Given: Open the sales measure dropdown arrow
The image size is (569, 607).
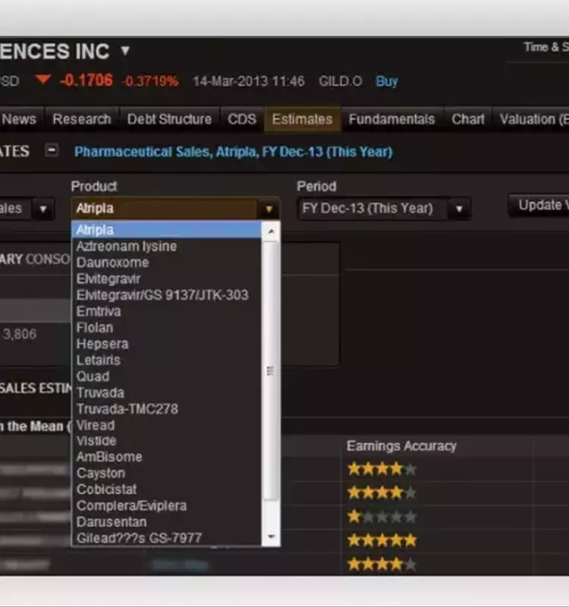Looking at the screenshot, I should pyautogui.click(x=43, y=209).
